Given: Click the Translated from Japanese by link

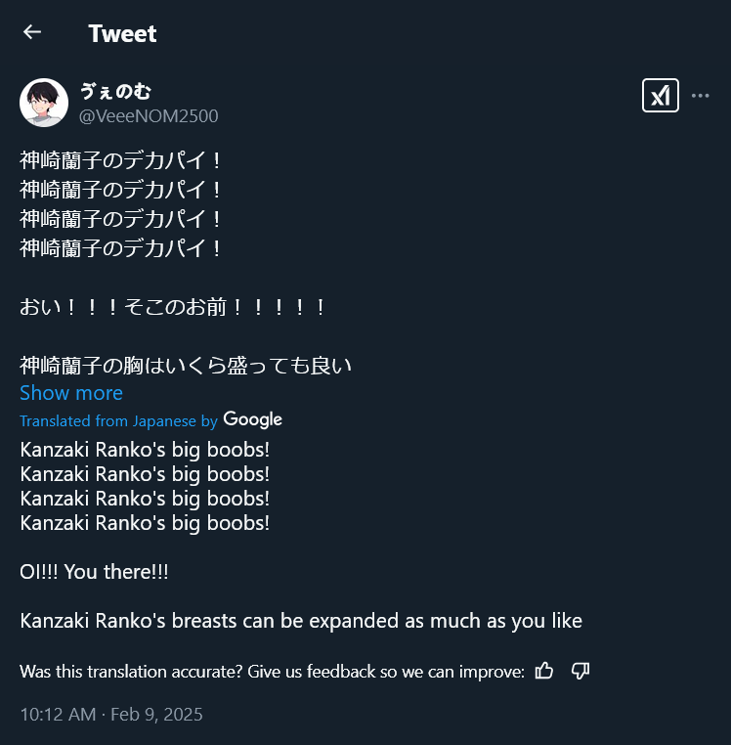Looking at the screenshot, I should tap(118, 420).
